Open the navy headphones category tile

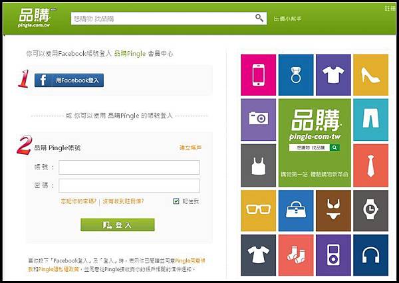coord(371,255)
